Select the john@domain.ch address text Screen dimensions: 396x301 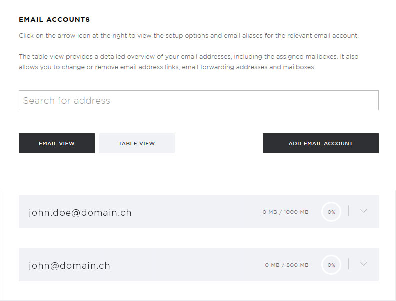click(69, 265)
